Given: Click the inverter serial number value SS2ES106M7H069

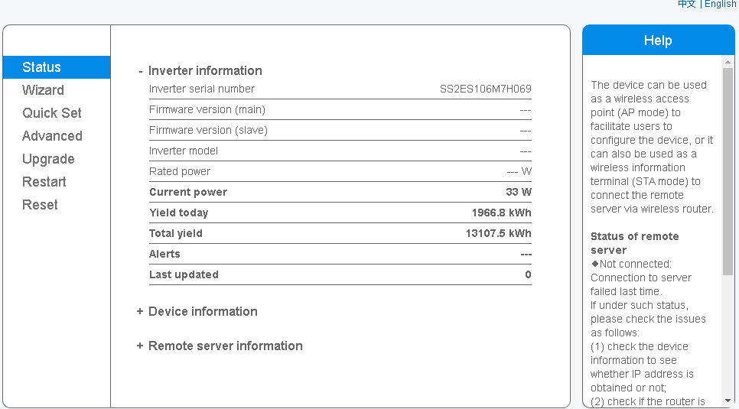Looking at the screenshot, I should (485, 89).
